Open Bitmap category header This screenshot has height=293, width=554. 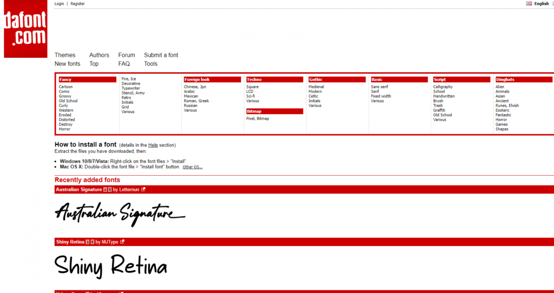[x=274, y=111]
